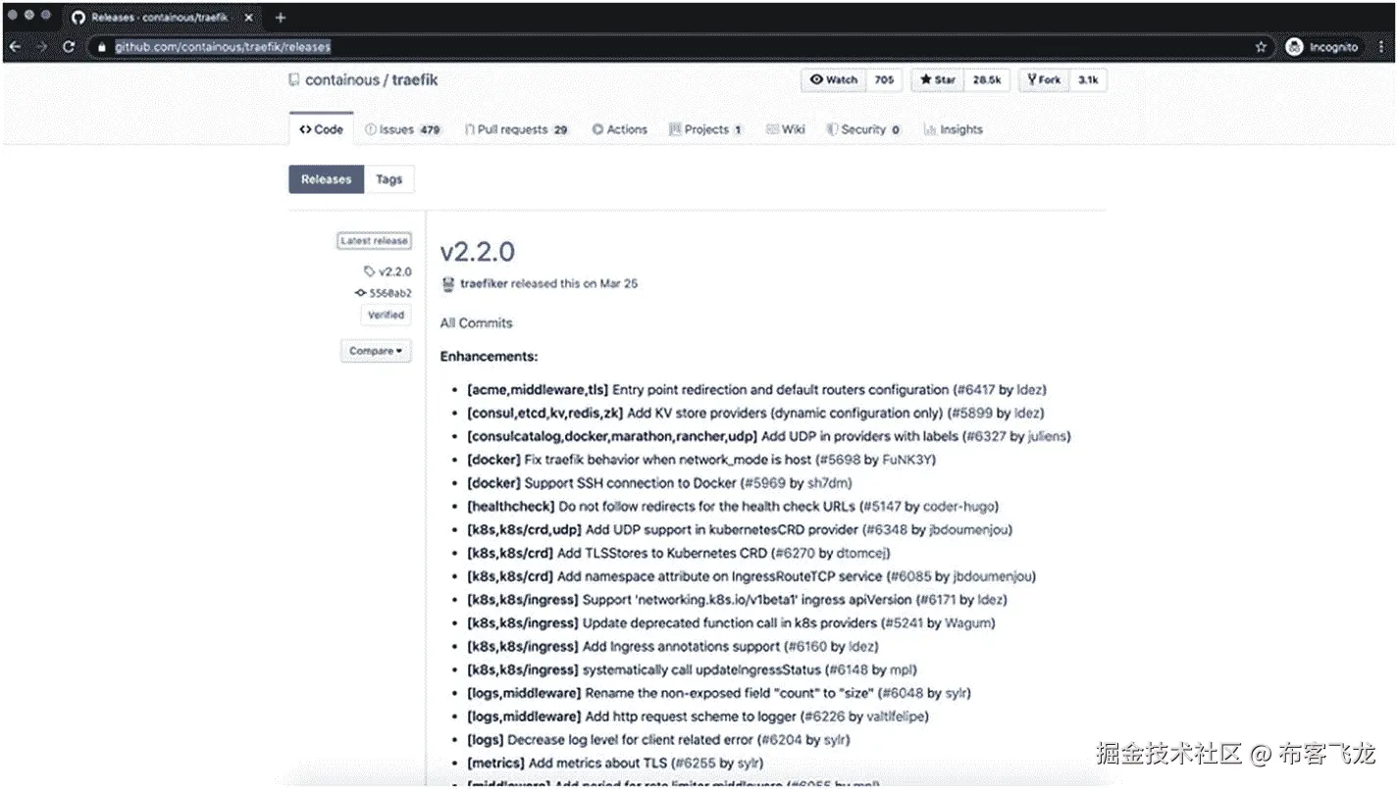
Task: Click the browser forward arrow
Action: point(41,46)
